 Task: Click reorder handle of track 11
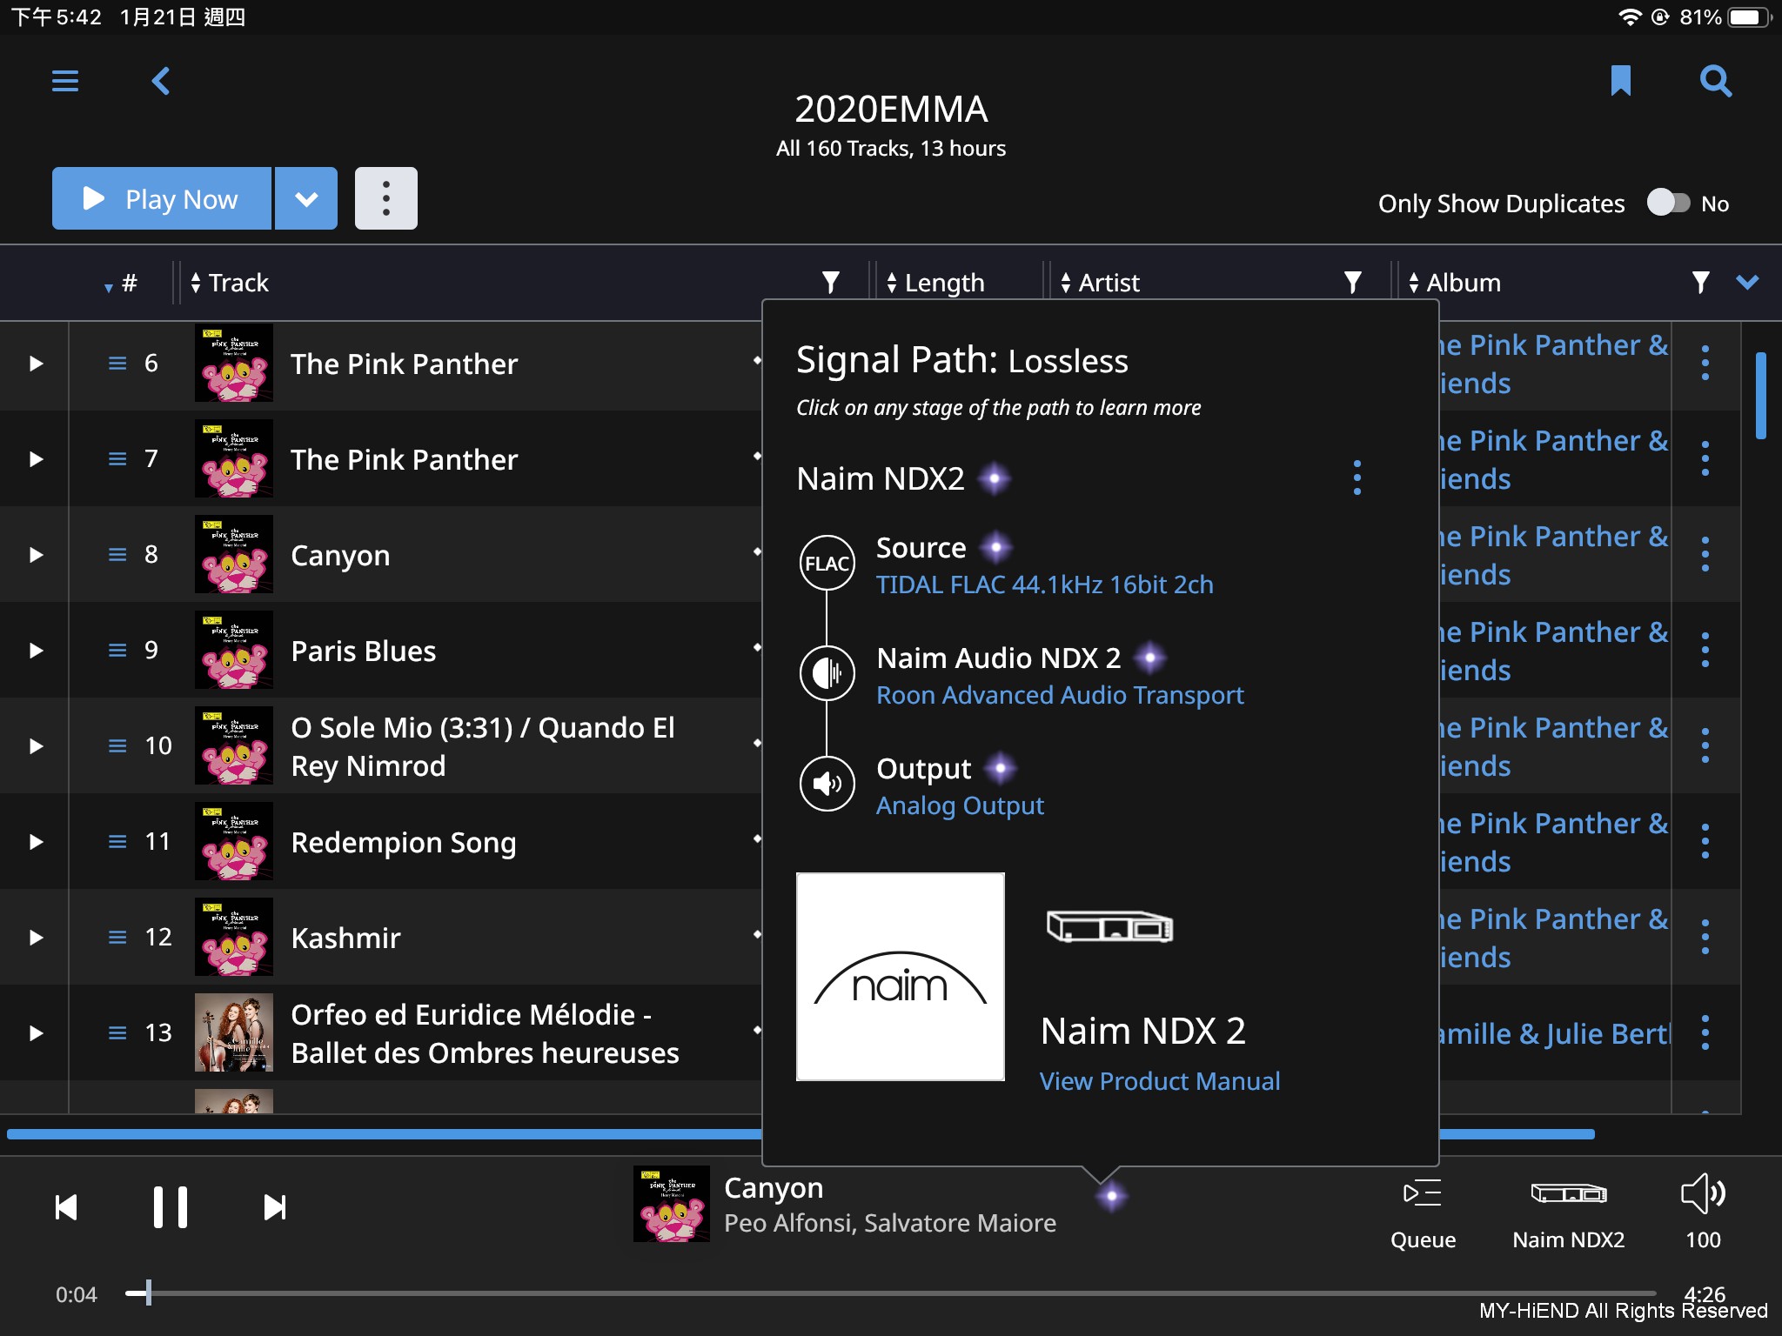tap(117, 842)
